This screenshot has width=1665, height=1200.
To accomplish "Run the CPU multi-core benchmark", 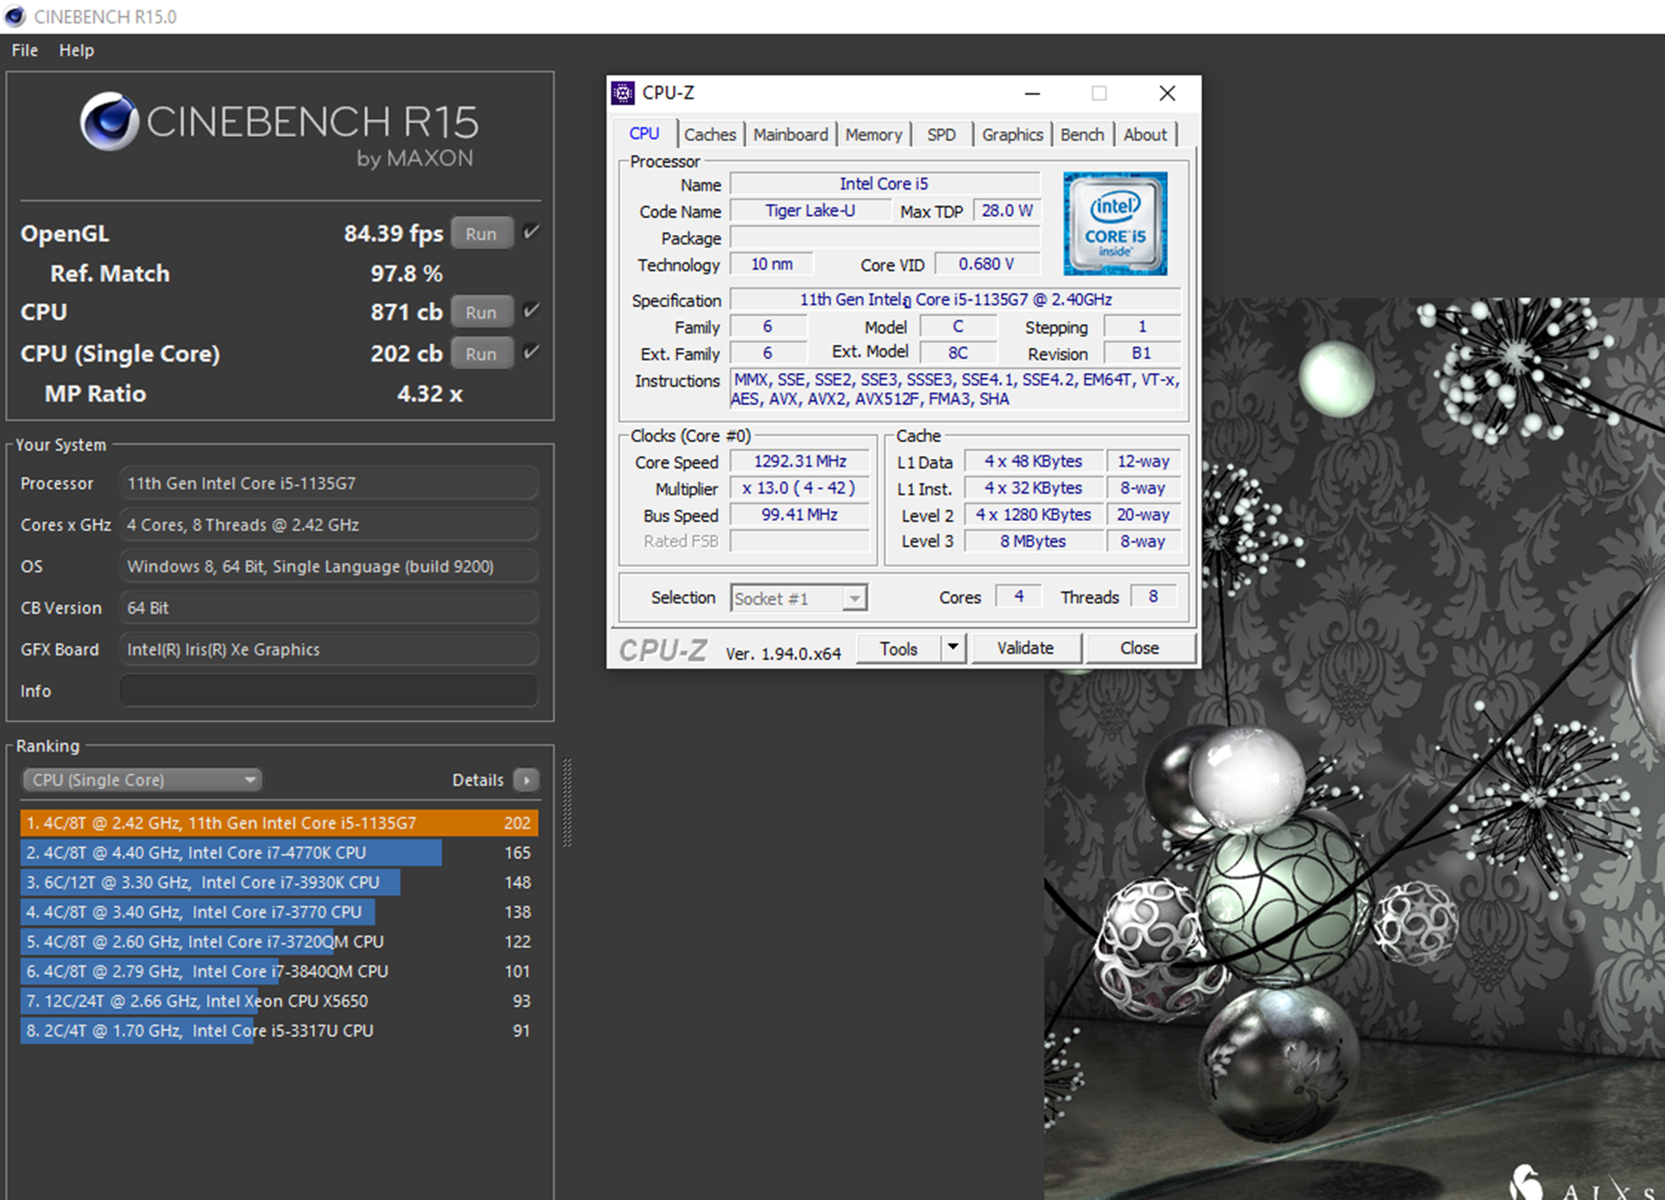I will 481,312.
